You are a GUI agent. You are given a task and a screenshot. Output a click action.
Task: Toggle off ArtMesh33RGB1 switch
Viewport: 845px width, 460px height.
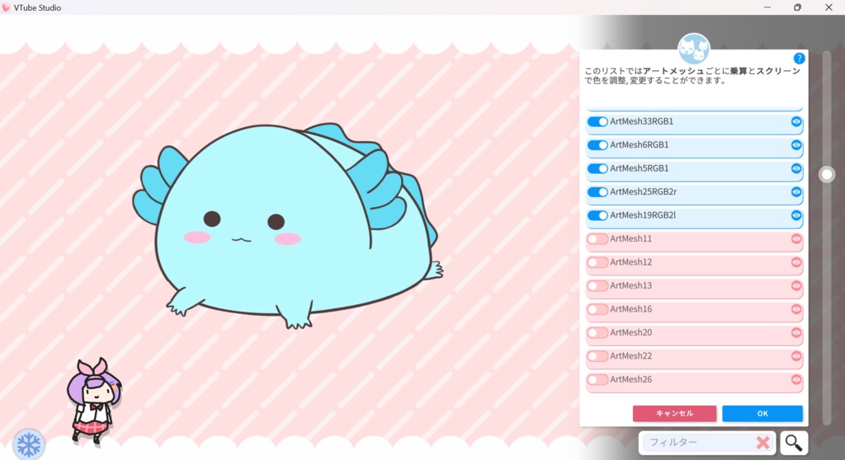click(x=597, y=122)
